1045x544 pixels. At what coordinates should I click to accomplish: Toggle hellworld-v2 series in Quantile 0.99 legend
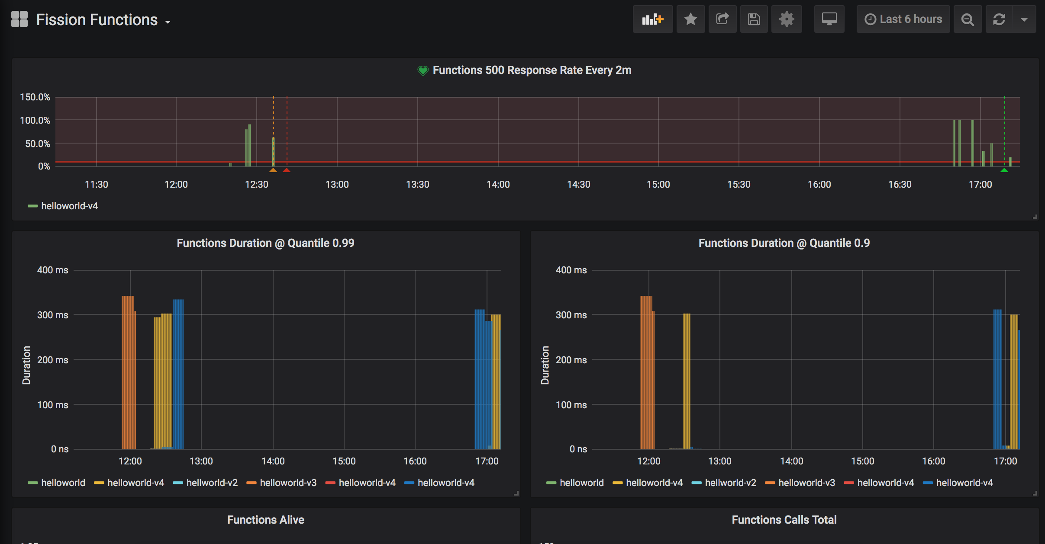(x=211, y=483)
